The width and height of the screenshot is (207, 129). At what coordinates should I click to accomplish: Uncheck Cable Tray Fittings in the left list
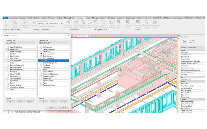(8, 47)
